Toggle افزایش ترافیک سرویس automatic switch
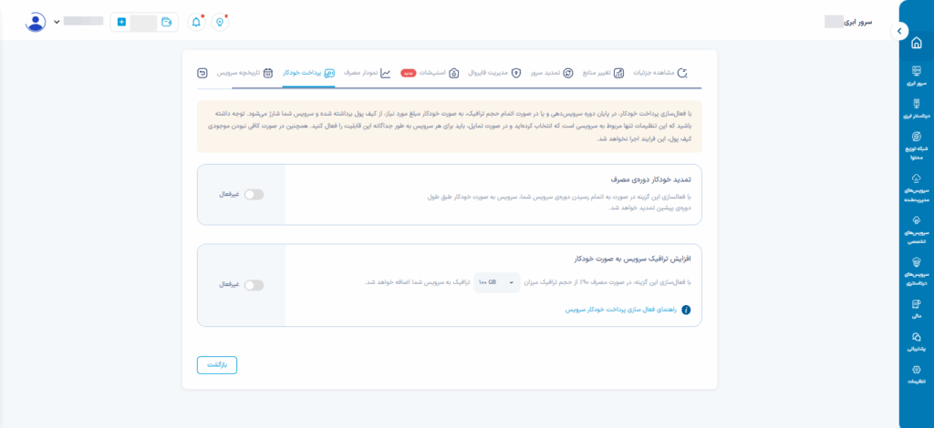Screen dimensions: 934x428 [254, 285]
